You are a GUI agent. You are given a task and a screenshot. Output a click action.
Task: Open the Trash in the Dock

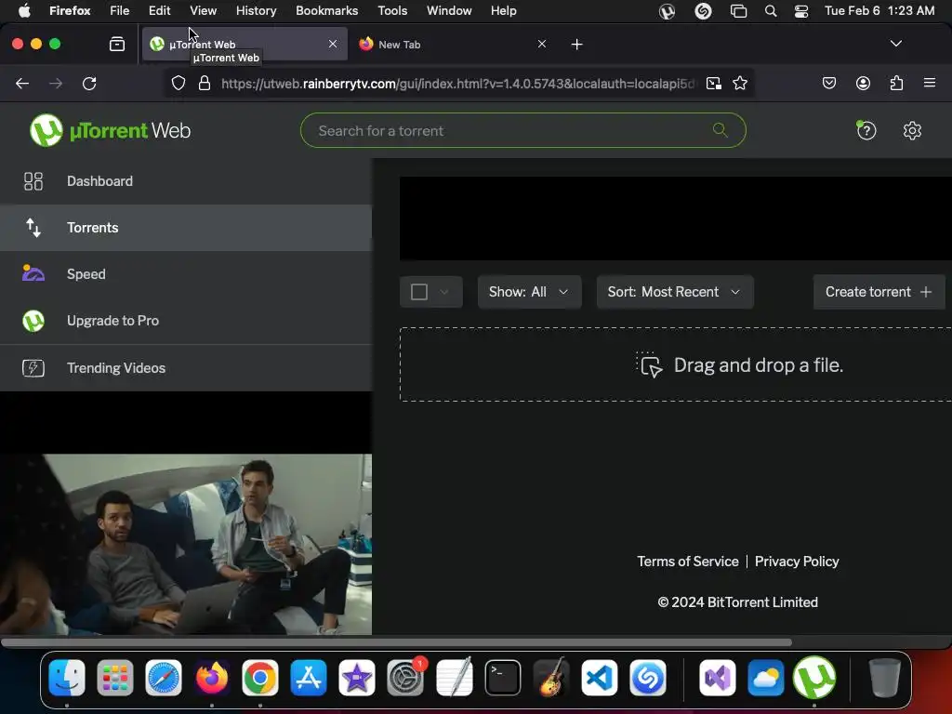pyautogui.click(x=885, y=677)
